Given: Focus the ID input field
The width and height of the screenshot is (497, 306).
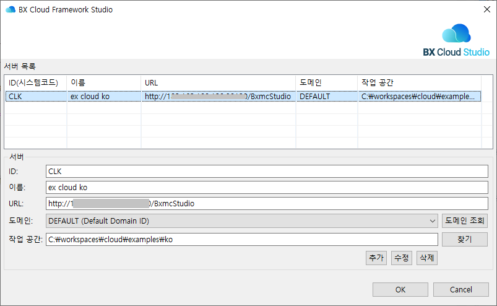Looking at the screenshot, I should click(267, 171).
